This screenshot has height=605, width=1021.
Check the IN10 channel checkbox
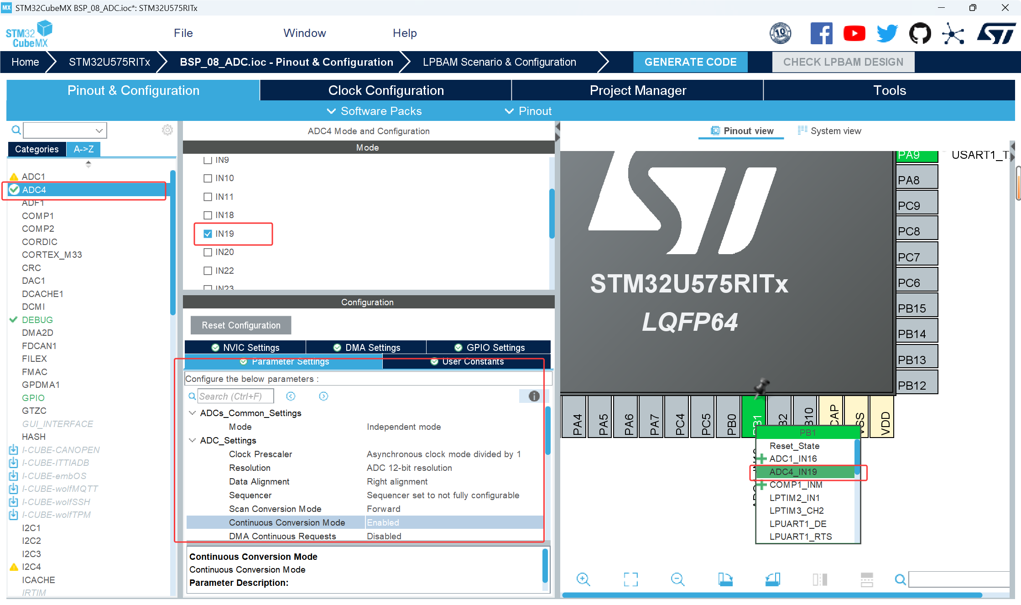point(208,178)
